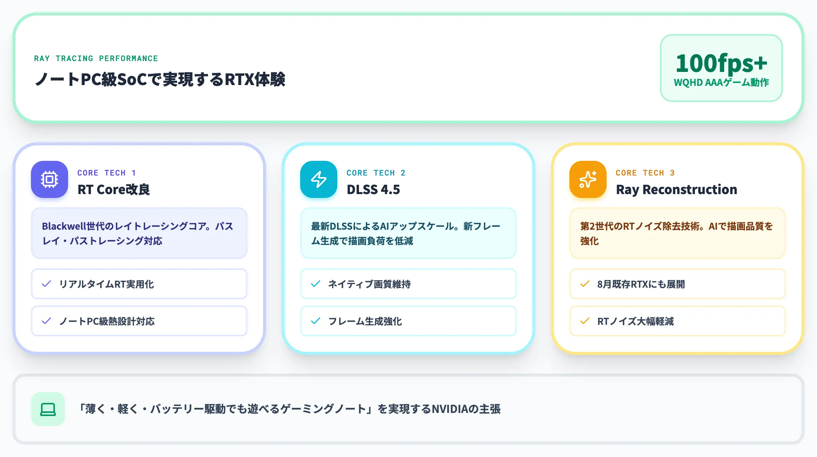The width and height of the screenshot is (817, 457).
Task: Click the green laptop icon in footer
Action: click(48, 409)
